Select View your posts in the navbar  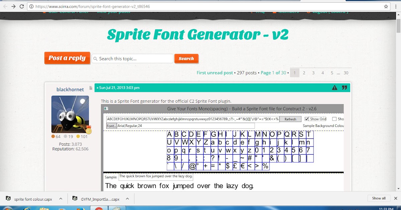(113, 11)
